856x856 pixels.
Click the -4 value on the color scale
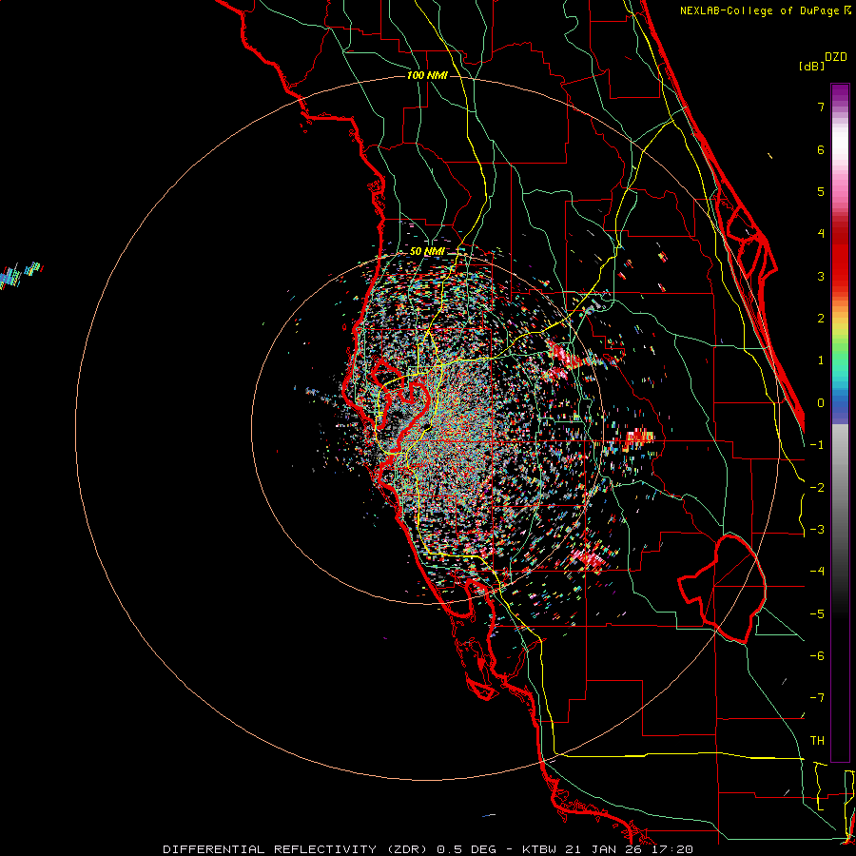pyautogui.click(x=817, y=572)
